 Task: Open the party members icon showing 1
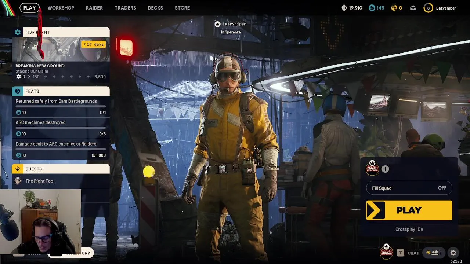pyautogui.click(x=434, y=253)
